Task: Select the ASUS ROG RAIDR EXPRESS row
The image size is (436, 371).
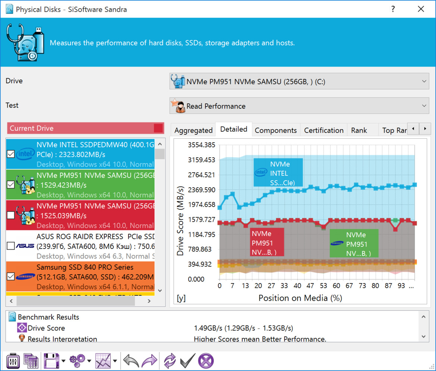Action: pos(80,246)
